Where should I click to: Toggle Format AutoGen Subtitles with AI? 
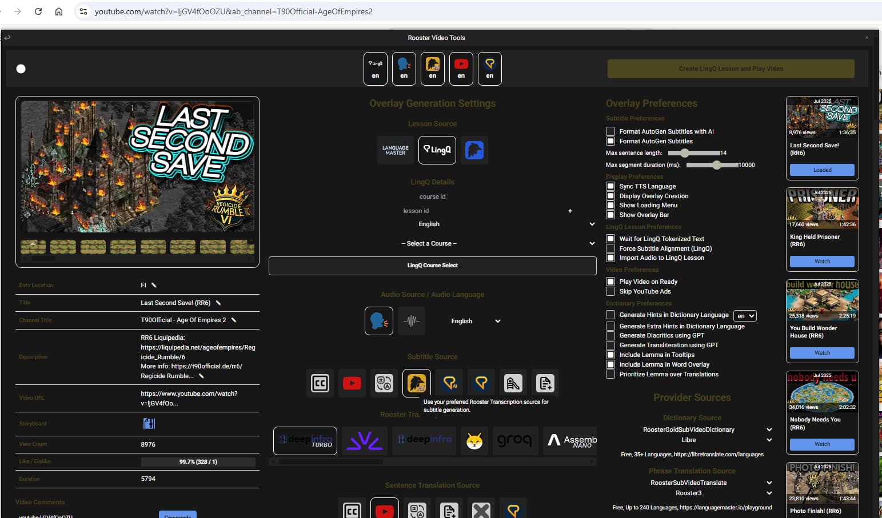[x=610, y=131]
